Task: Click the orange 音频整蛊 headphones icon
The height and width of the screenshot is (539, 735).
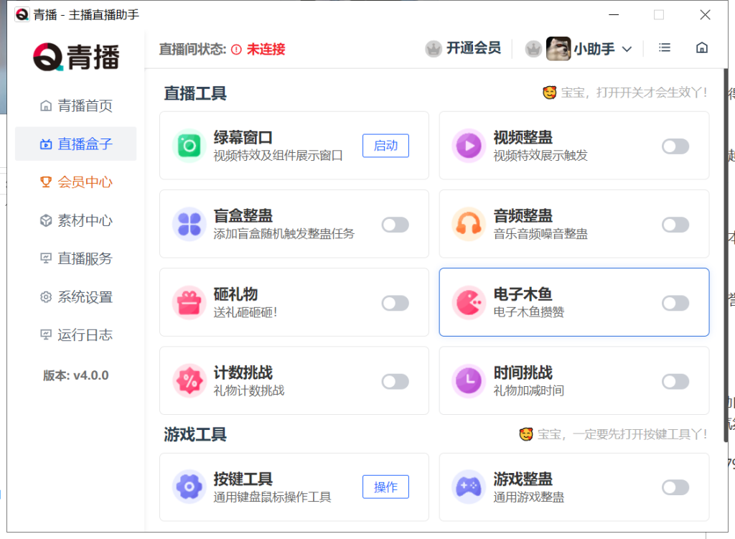Action: 469,224
